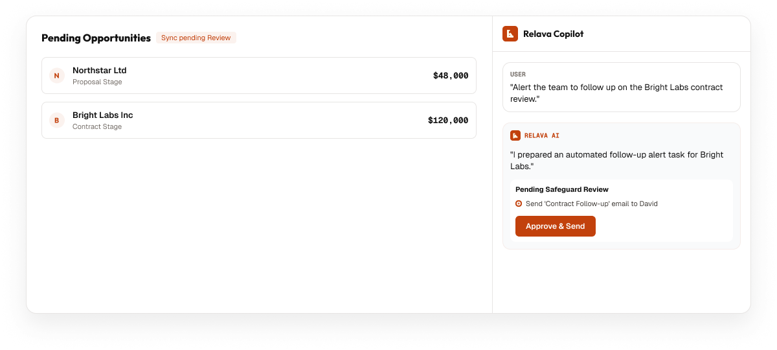Click the Pending Opportunities heading
The height and width of the screenshot is (350, 777).
pyautogui.click(x=96, y=38)
